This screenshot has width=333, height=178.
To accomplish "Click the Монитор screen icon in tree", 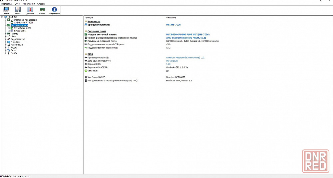I will click(9, 42).
